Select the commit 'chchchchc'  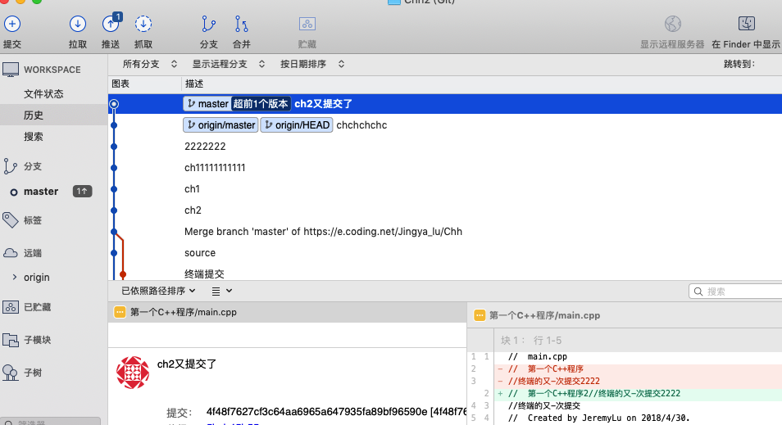tap(445, 125)
